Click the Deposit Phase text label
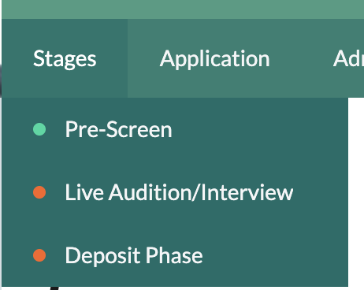This screenshot has width=364, height=290. (x=134, y=255)
